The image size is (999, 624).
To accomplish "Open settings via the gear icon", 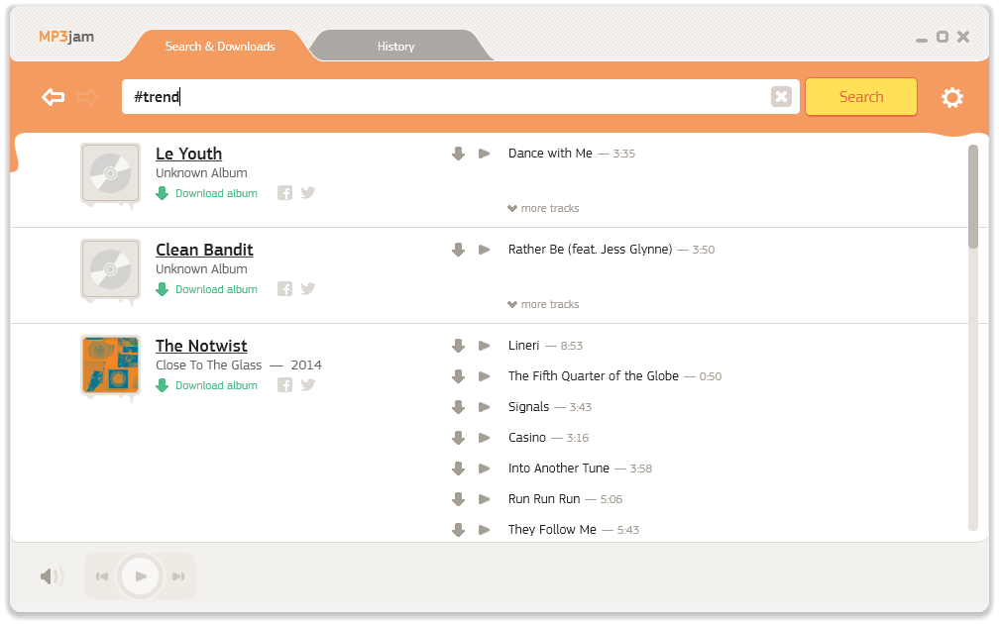I will click(x=951, y=97).
